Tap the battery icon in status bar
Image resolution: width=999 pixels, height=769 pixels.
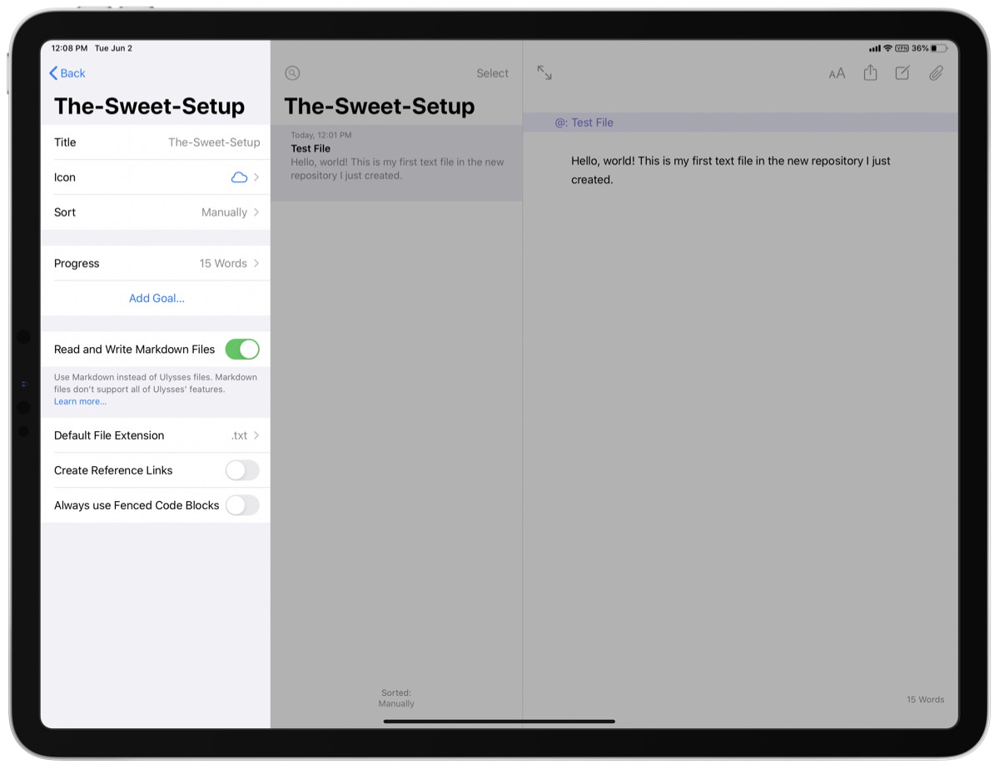939,48
